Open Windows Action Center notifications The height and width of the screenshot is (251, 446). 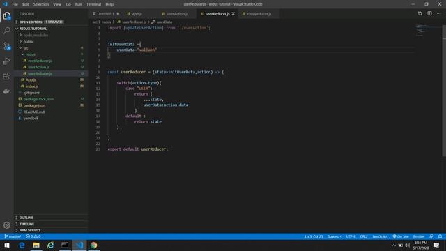pyautogui.click(x=437, y=245)
